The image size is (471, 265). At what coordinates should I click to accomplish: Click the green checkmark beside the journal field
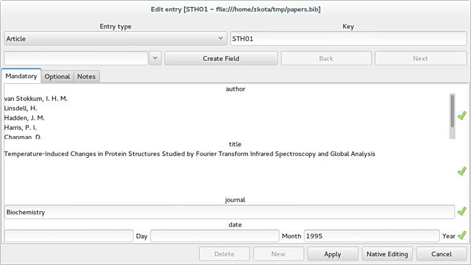(462, 212)
